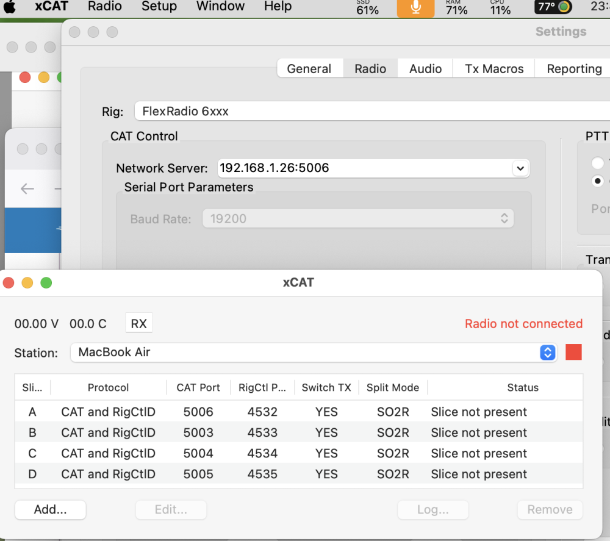Click RigCtl port value 4533
The width and height of the screenshot is (610, 541).
[x=262, y=432]
